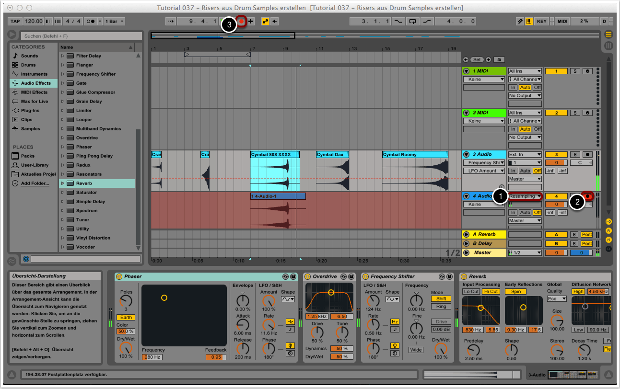Click the Back to Arrangement arrow icon
The image size is (620, 389).
pyautogui.click(x=274, y=22)
